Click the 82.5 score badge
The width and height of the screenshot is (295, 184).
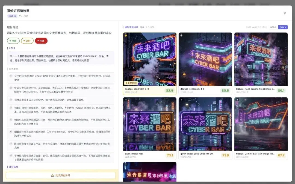click(x=170, y=90)
